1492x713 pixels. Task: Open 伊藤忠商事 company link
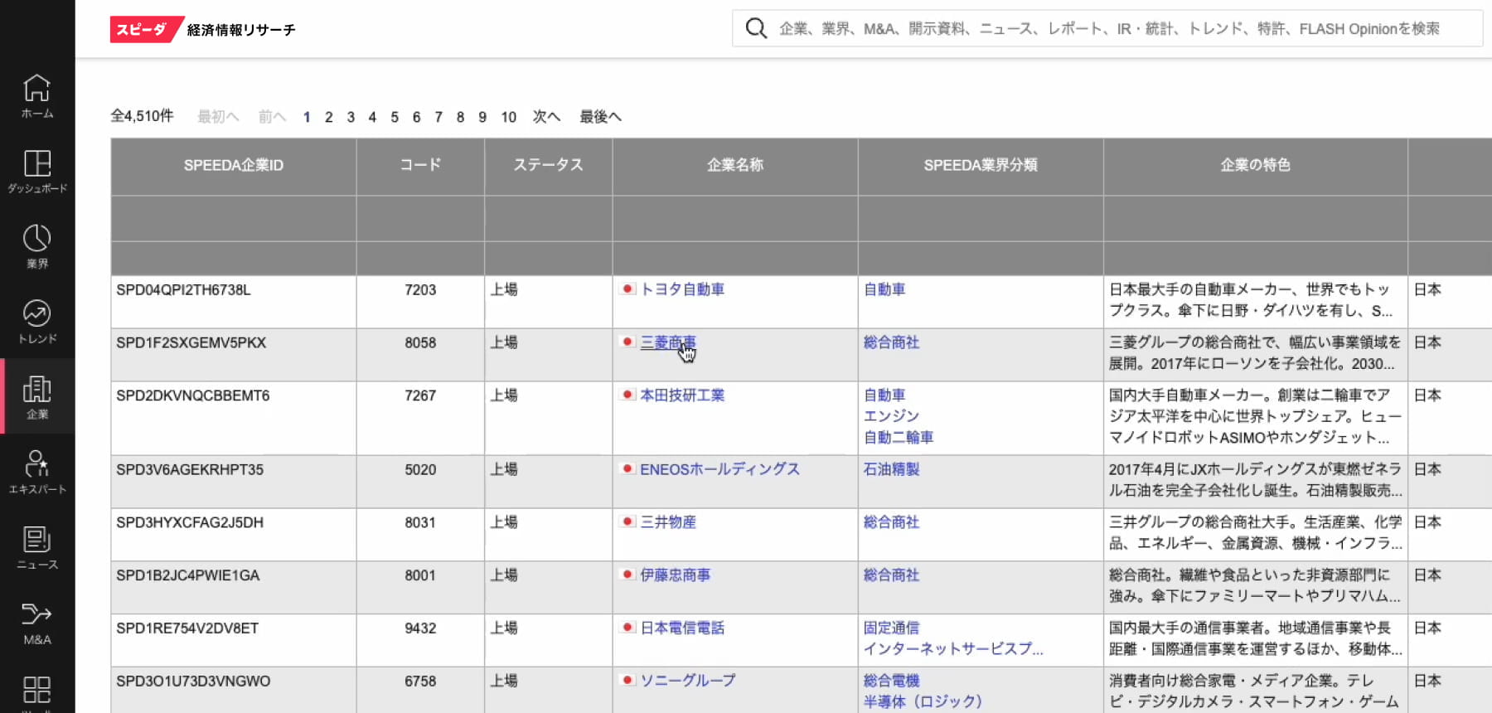click(x=675, y=575)
